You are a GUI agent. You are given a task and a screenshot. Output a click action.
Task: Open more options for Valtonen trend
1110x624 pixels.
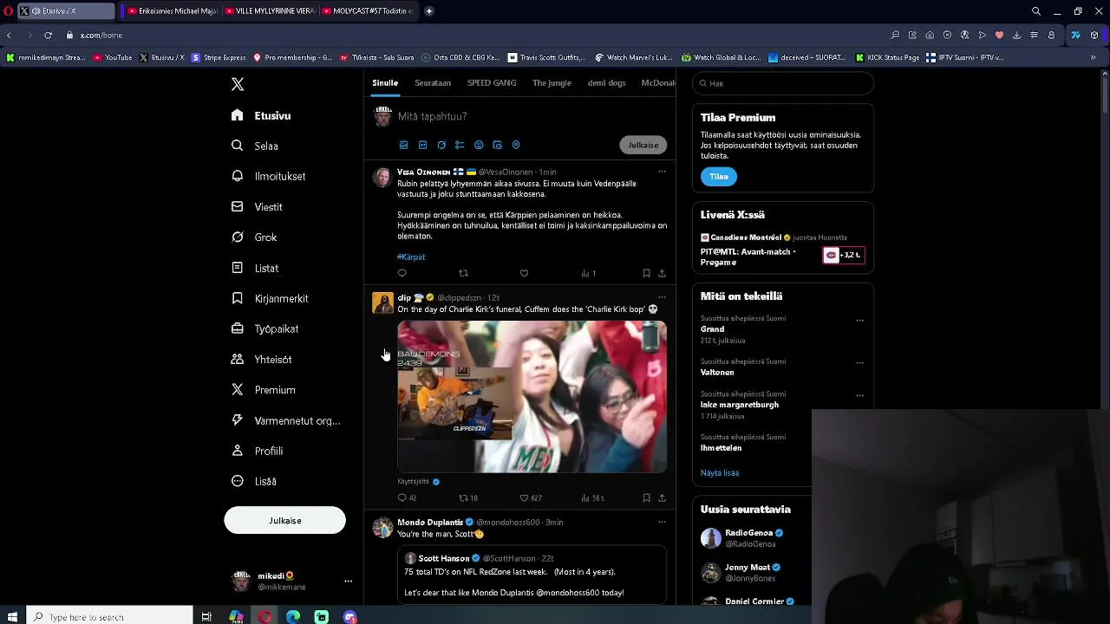click(x=860, y=362)
